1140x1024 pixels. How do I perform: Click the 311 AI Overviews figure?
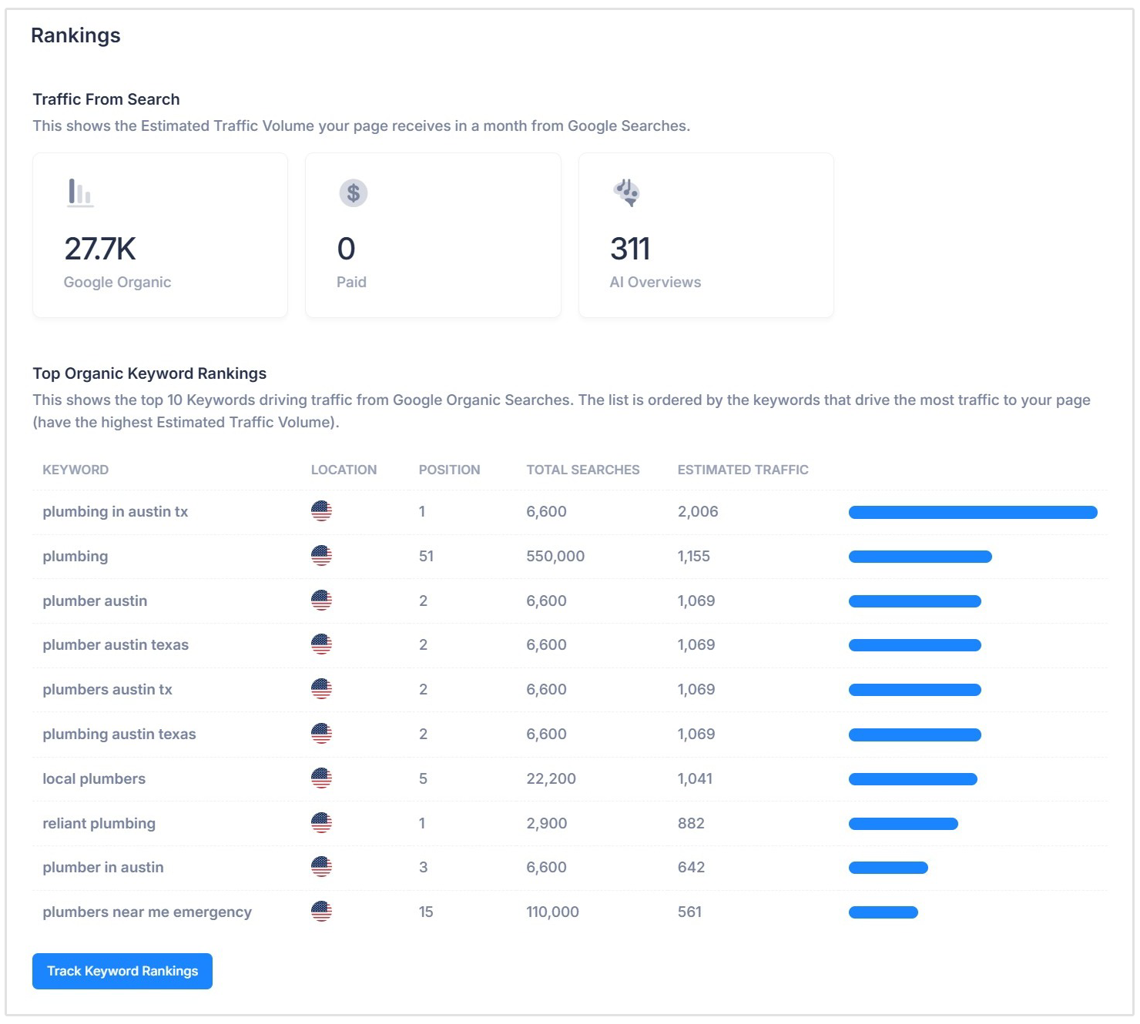[x=630, y=249]
